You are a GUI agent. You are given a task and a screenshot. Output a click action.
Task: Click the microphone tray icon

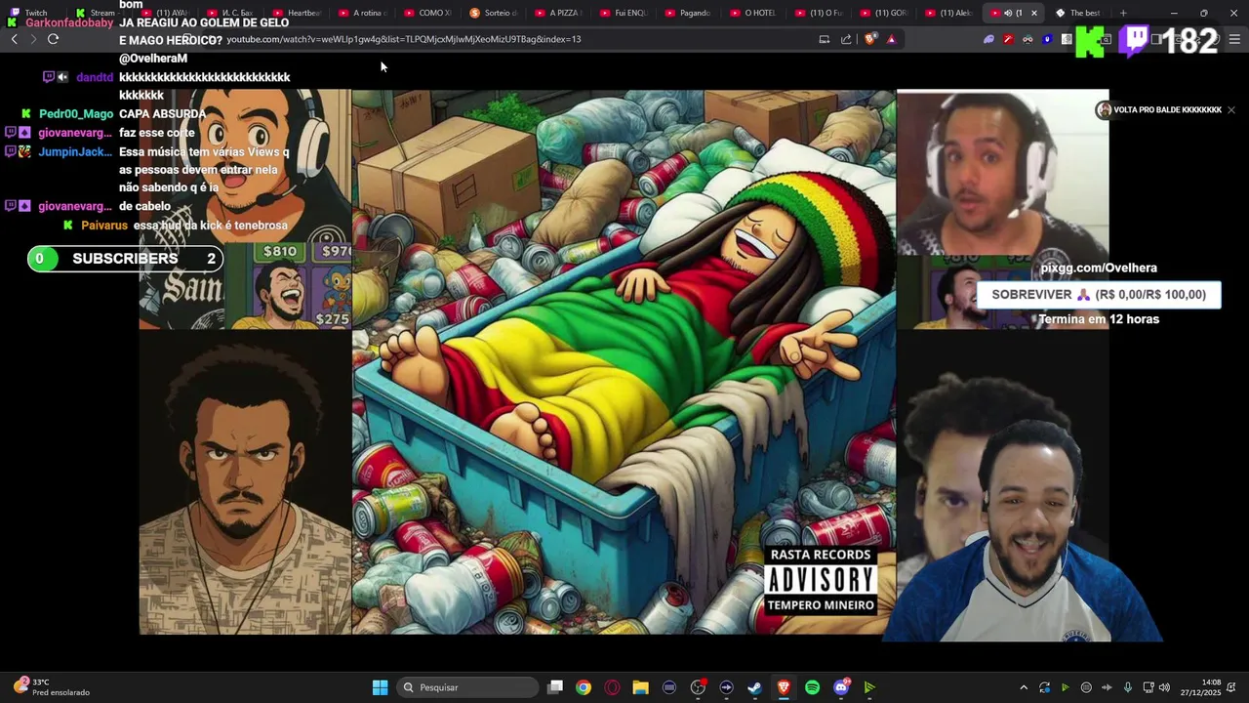(1128, 687)
